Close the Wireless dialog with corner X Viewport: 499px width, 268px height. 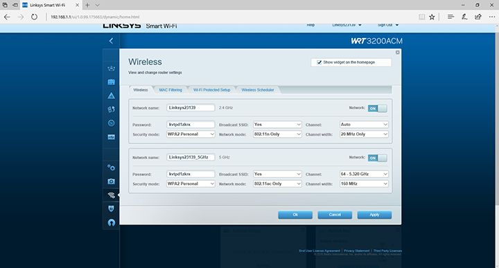click(x=398, y=53)
